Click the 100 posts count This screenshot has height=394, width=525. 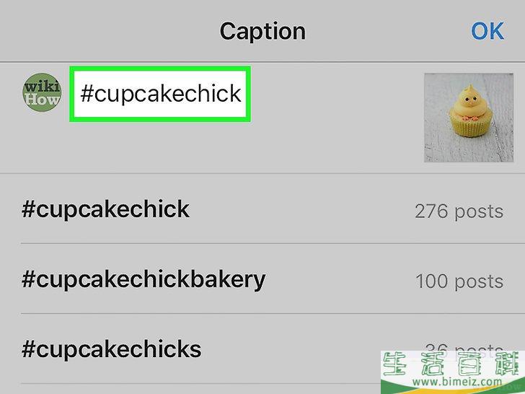[459, 281]
